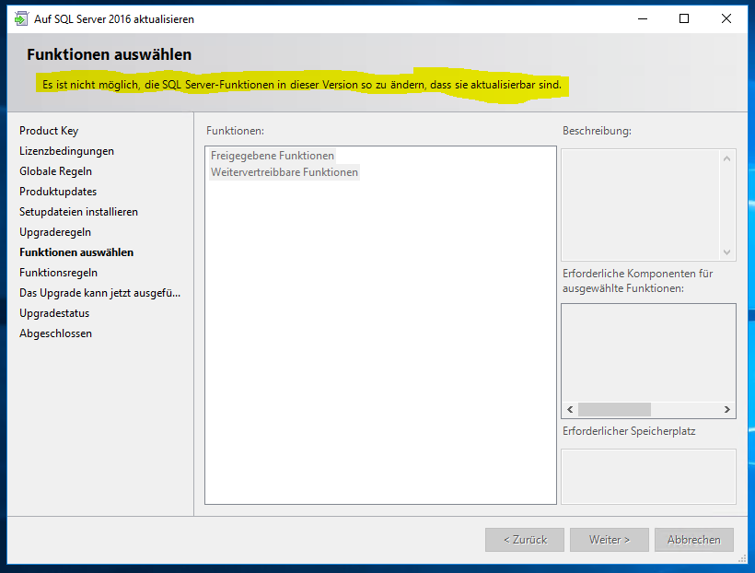
Task: Select Freigegebene Funktionen in the feature list
Action: coord(272,156)
